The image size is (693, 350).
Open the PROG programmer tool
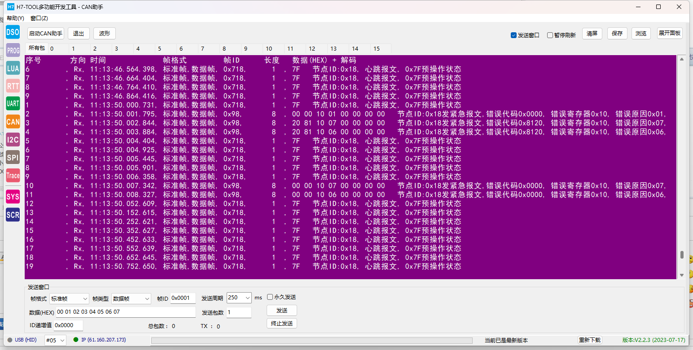13,51
